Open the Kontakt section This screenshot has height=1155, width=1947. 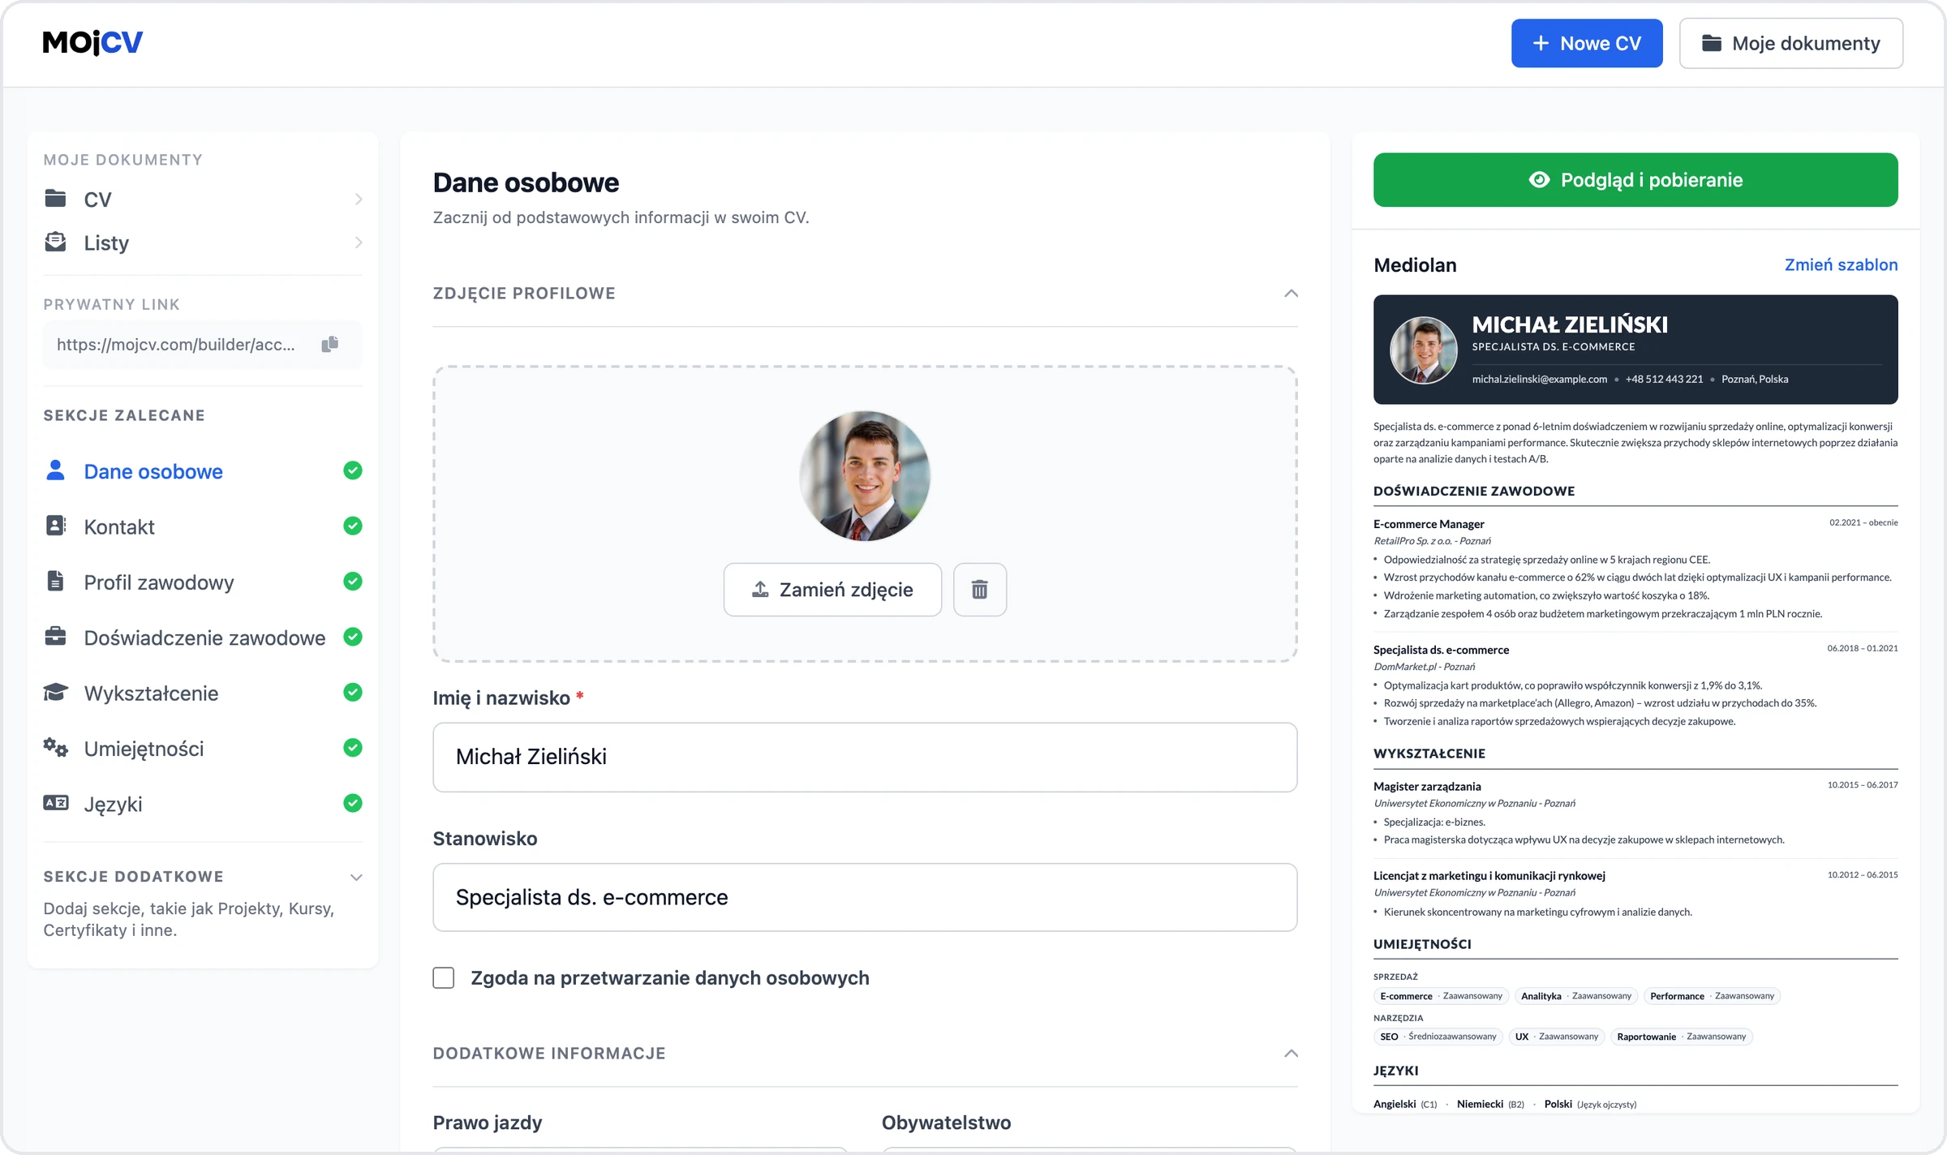[203, 526]
